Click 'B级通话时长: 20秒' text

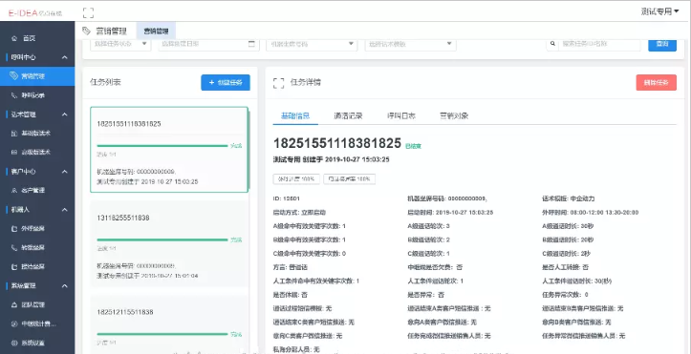coord(568,239)
